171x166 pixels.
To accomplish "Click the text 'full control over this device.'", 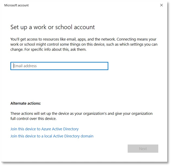I will (33, 119).
